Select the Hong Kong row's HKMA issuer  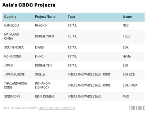(x=127, y=56)
